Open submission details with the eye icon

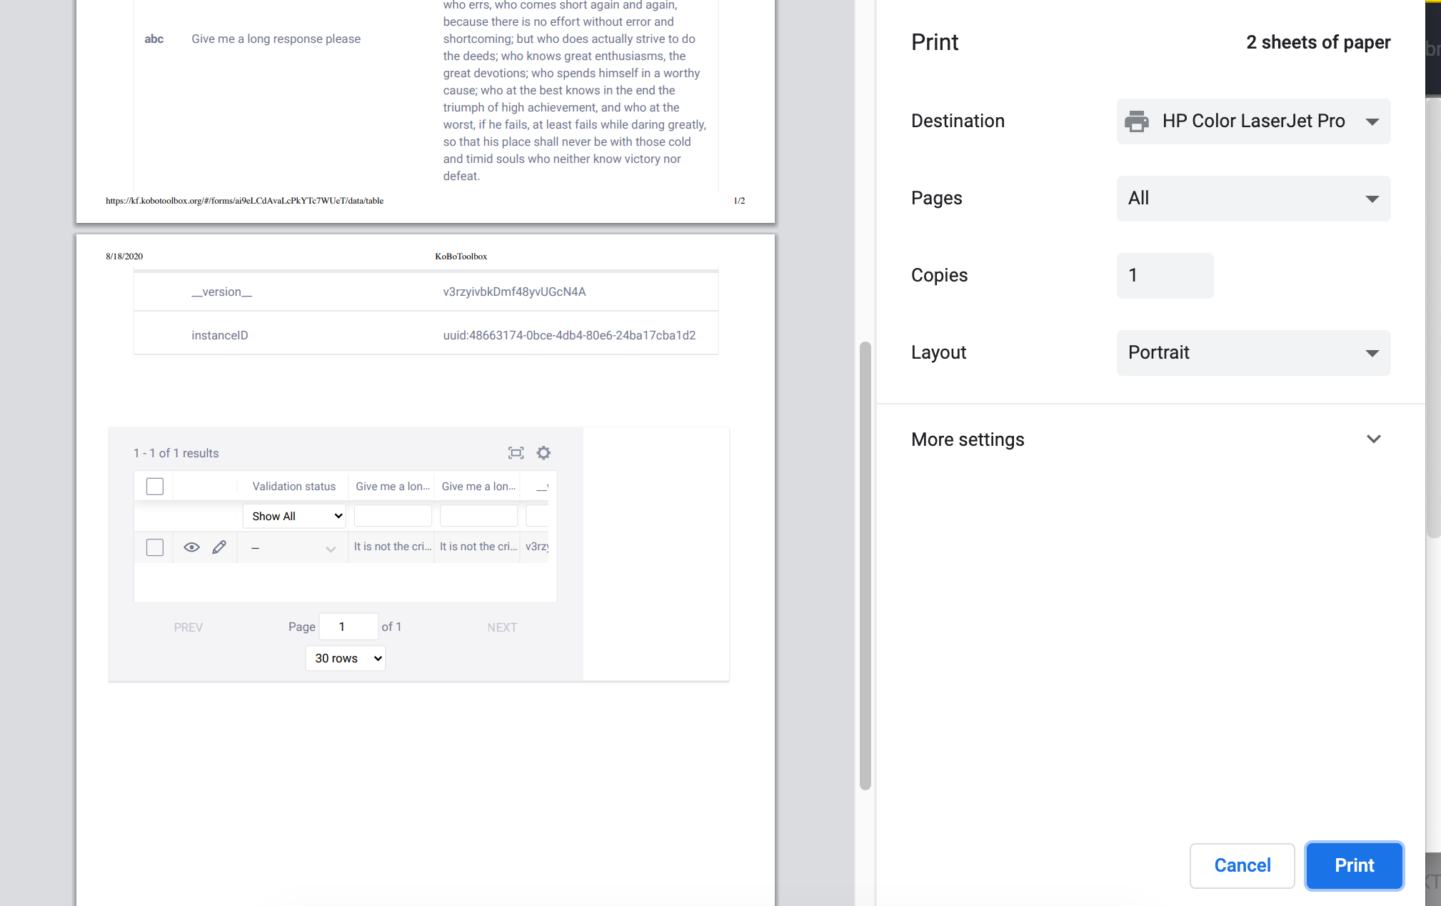coord(191,547)
